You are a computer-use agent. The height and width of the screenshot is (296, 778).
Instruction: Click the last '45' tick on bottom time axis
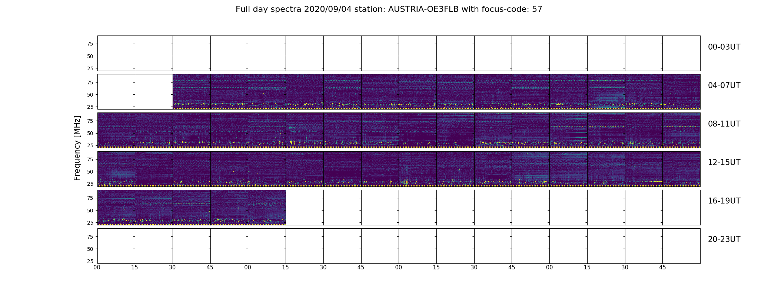coord(662,267)
